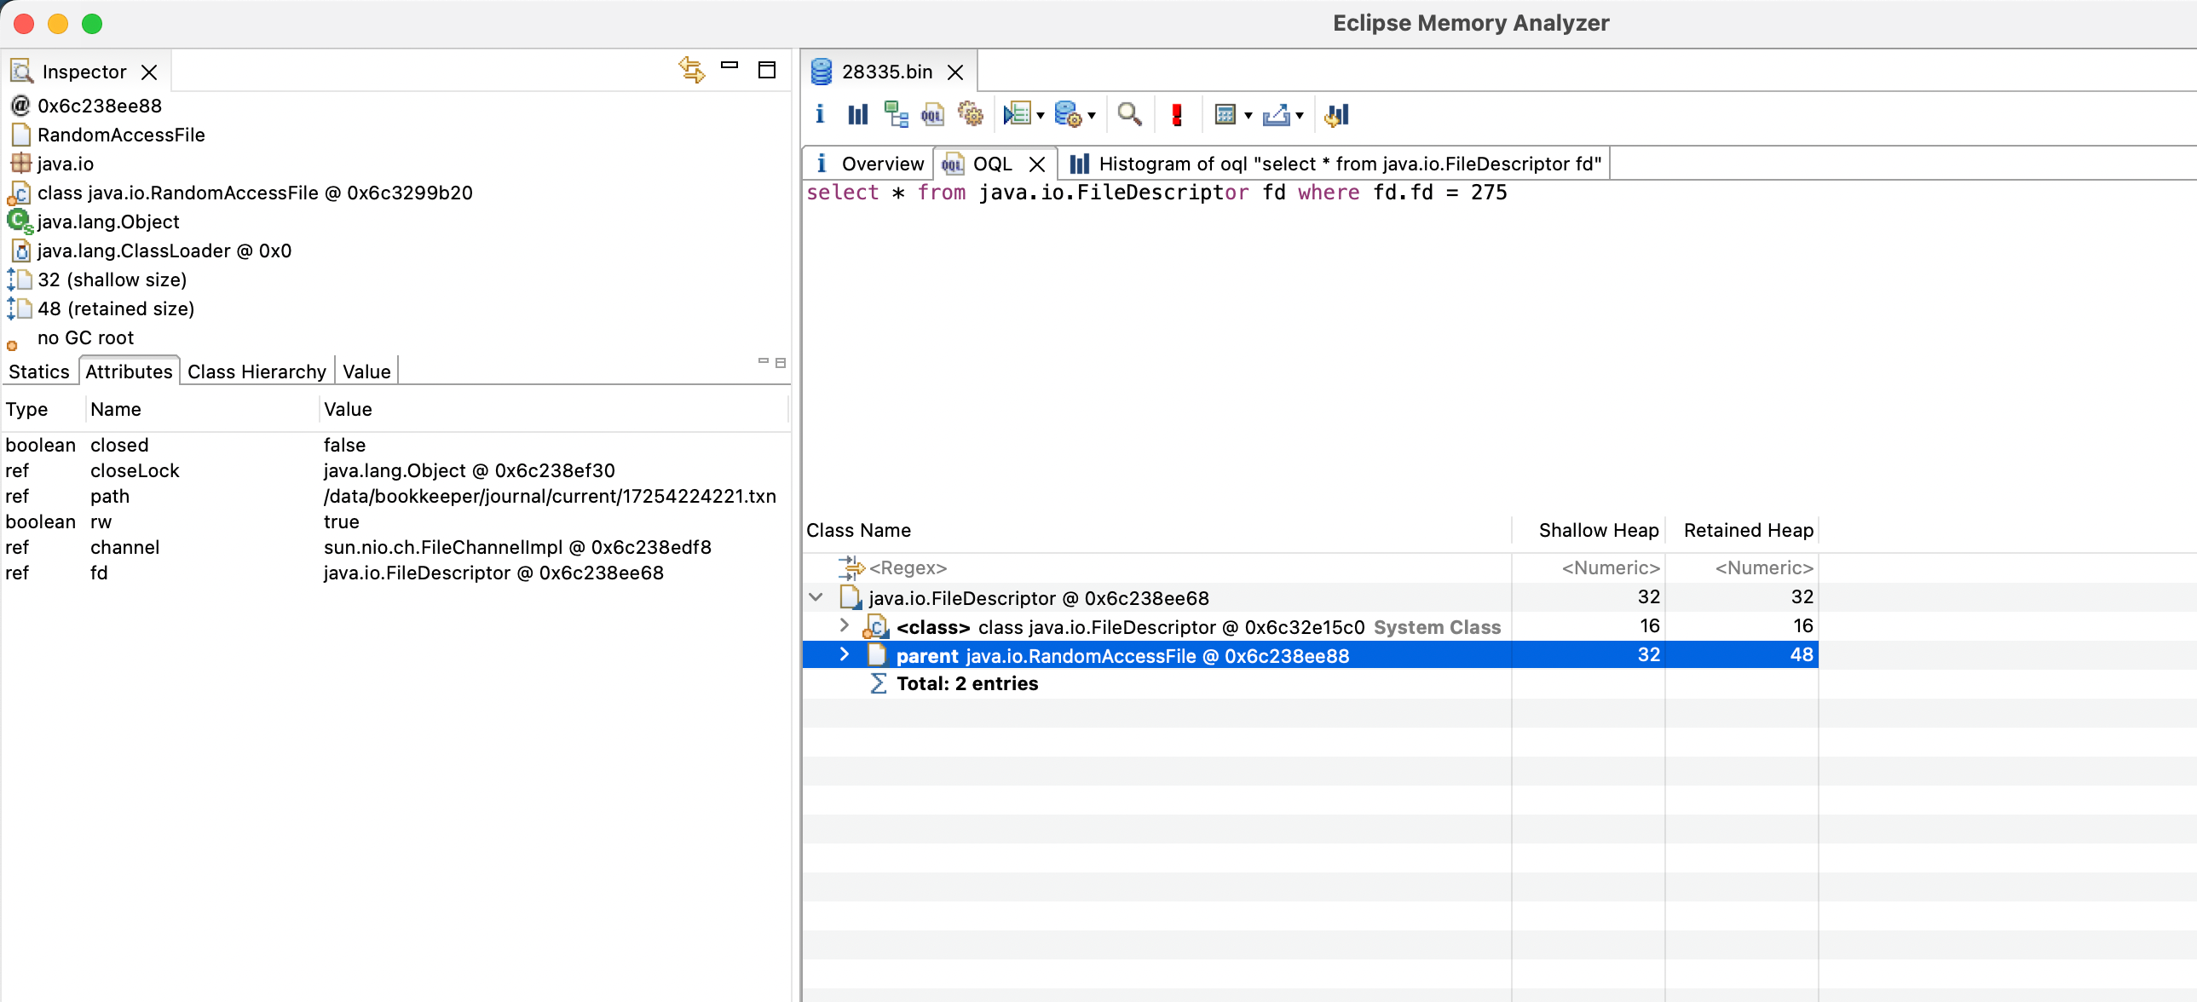Expand the <class> java.io.FileDescriptor row

coord(845,625)
